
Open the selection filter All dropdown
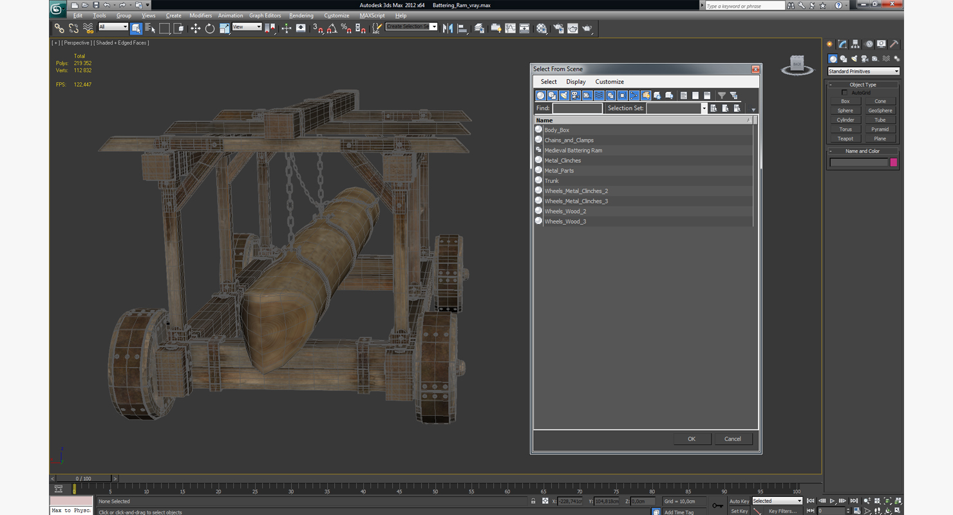pos(113,27)
